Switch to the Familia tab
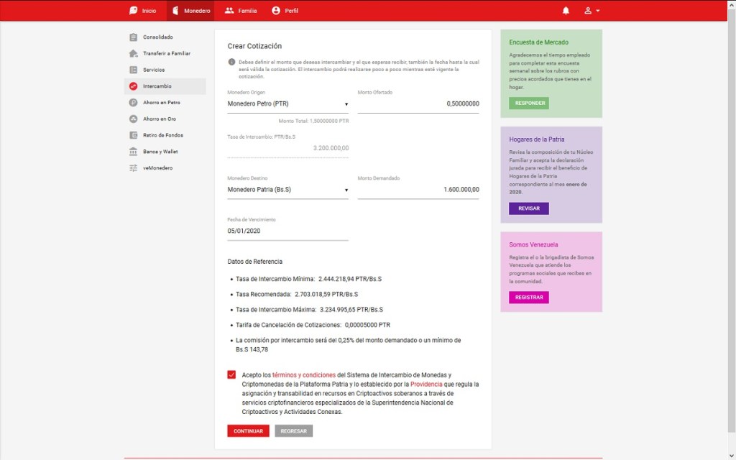 (240, 11)
